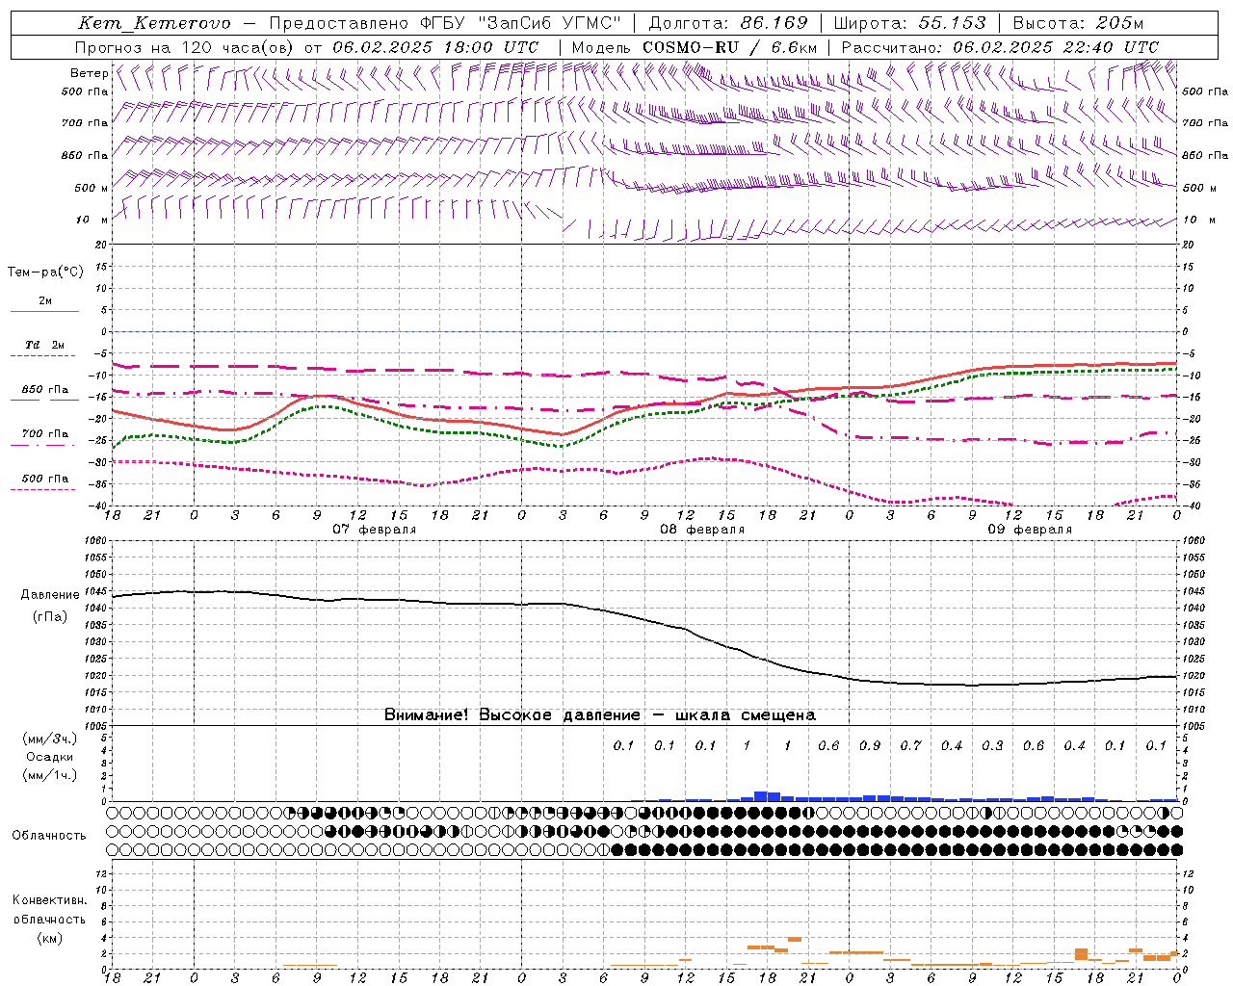Click the 'Осадки' precipitation label
The height and width of the screenshot is (986, 1233).
coord(50,757)
